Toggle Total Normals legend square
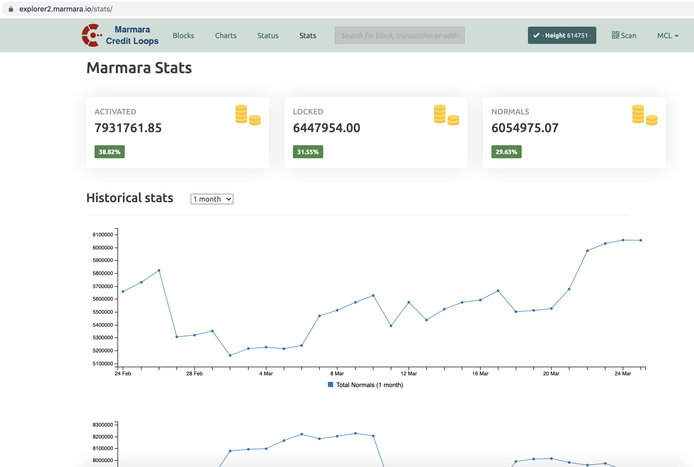This screenshot has width=694, height=467. pyautogui.click(x=330, y=384)
